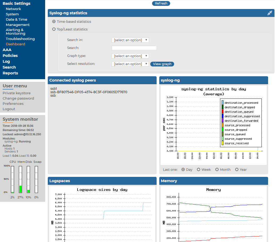Screen dimensions: 275x242
Task: Open the Network settings page
Action: [13, 9]
